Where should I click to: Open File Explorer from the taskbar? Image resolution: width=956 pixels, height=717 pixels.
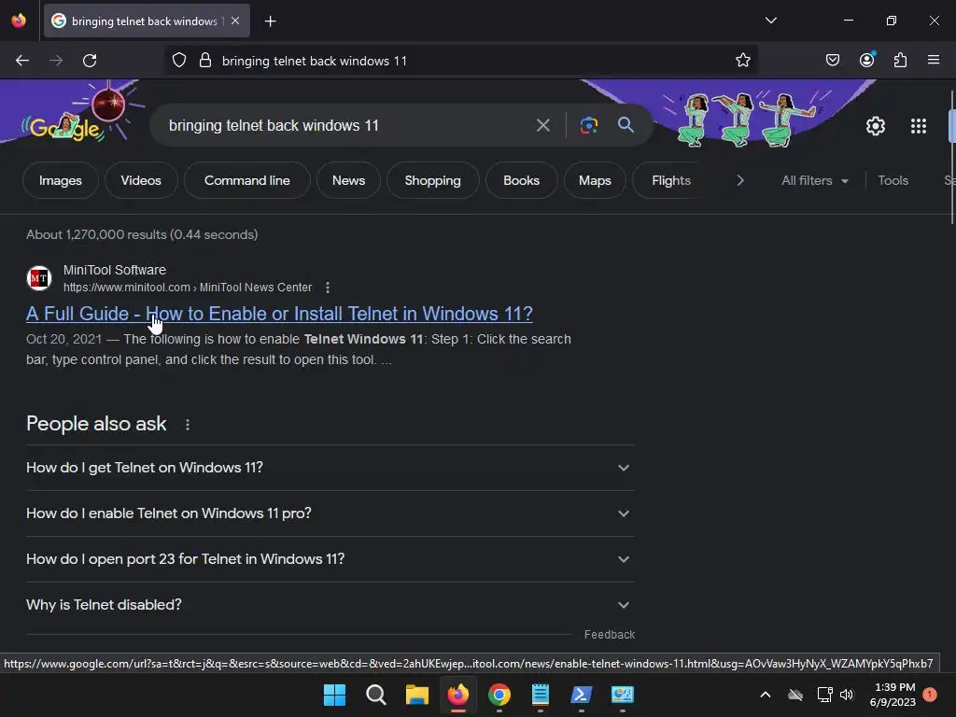click(x=417, y=695)
